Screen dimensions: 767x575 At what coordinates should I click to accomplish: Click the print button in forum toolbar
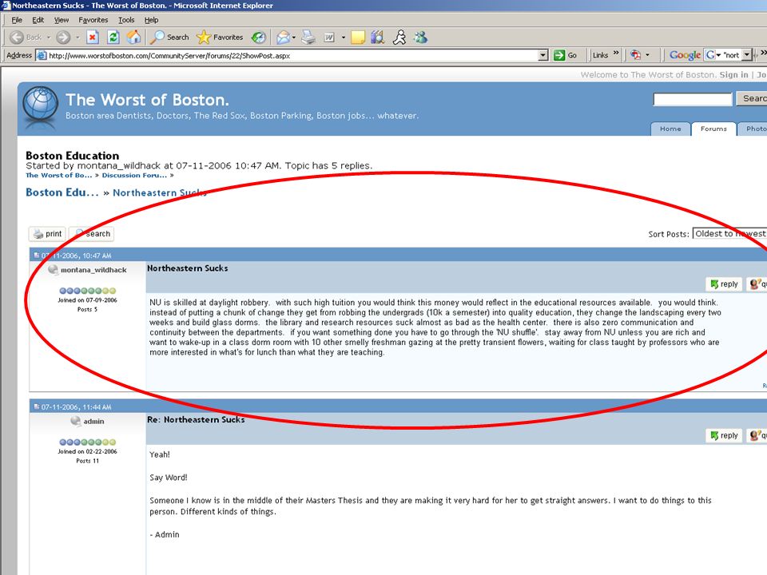47,234
